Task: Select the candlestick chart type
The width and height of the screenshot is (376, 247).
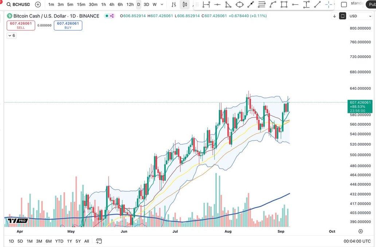Action: [185, 4]
